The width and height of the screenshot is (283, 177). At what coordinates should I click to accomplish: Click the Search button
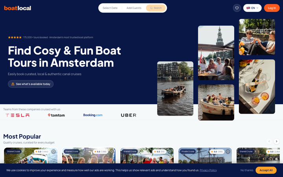[x=156, y=8]
